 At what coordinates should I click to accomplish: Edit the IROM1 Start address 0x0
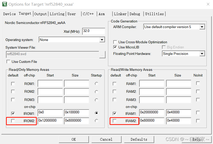(x=50, y=113)
